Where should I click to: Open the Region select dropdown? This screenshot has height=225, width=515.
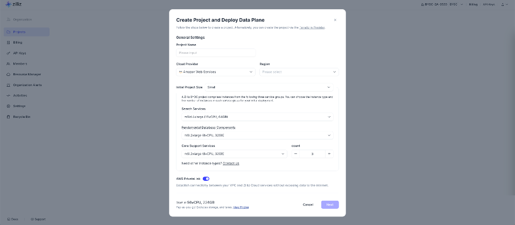click(299, 72)
